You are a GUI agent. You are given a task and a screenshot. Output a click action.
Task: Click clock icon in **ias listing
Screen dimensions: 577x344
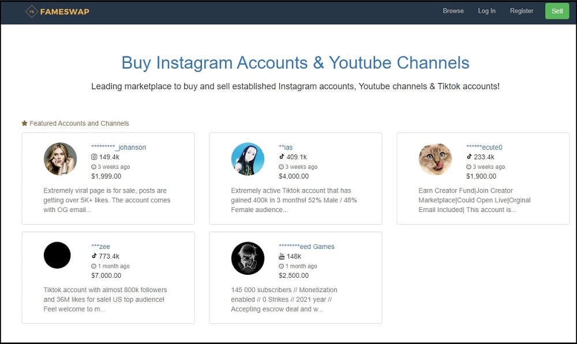281,167
